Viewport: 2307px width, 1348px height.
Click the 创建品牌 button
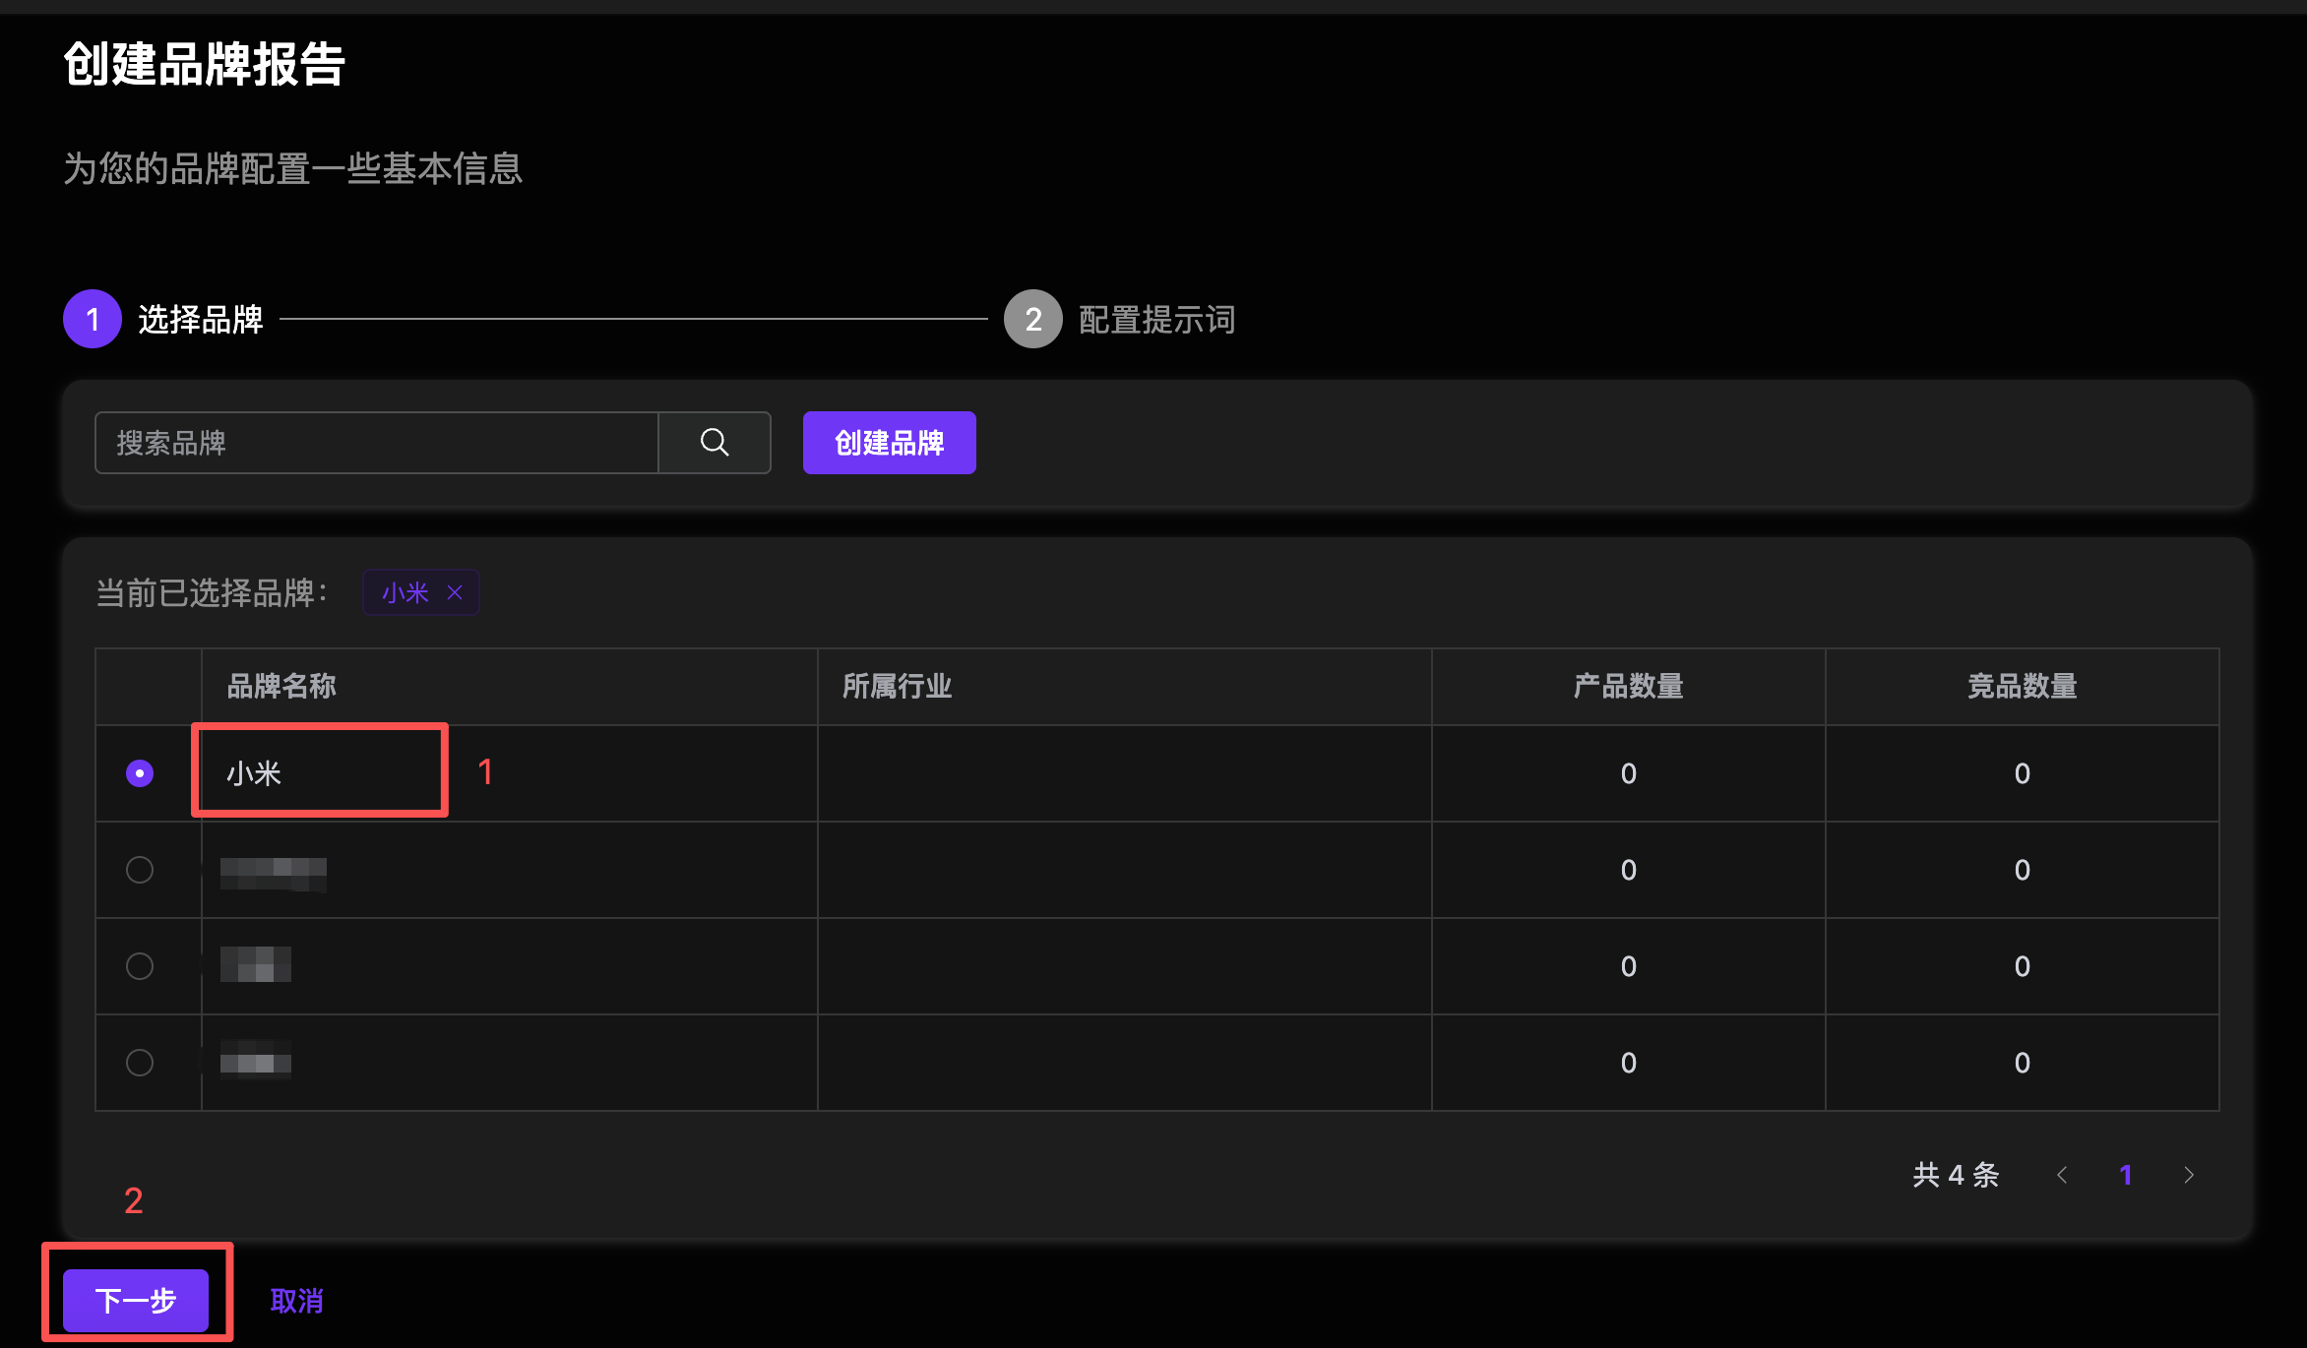tap(889, 443)
